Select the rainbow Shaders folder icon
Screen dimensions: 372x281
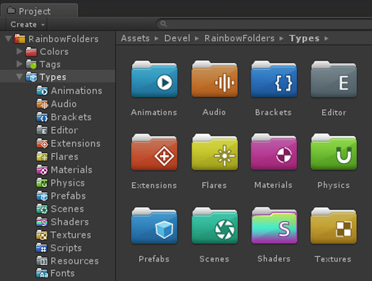click(x=274, y=225)
